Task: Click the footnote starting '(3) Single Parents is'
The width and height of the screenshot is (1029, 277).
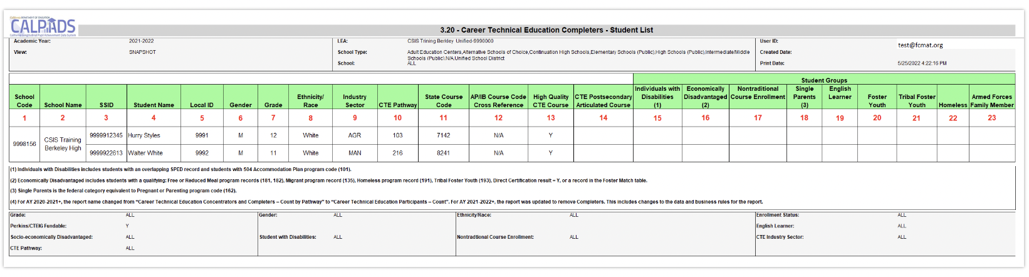Action: click(123, 191)
